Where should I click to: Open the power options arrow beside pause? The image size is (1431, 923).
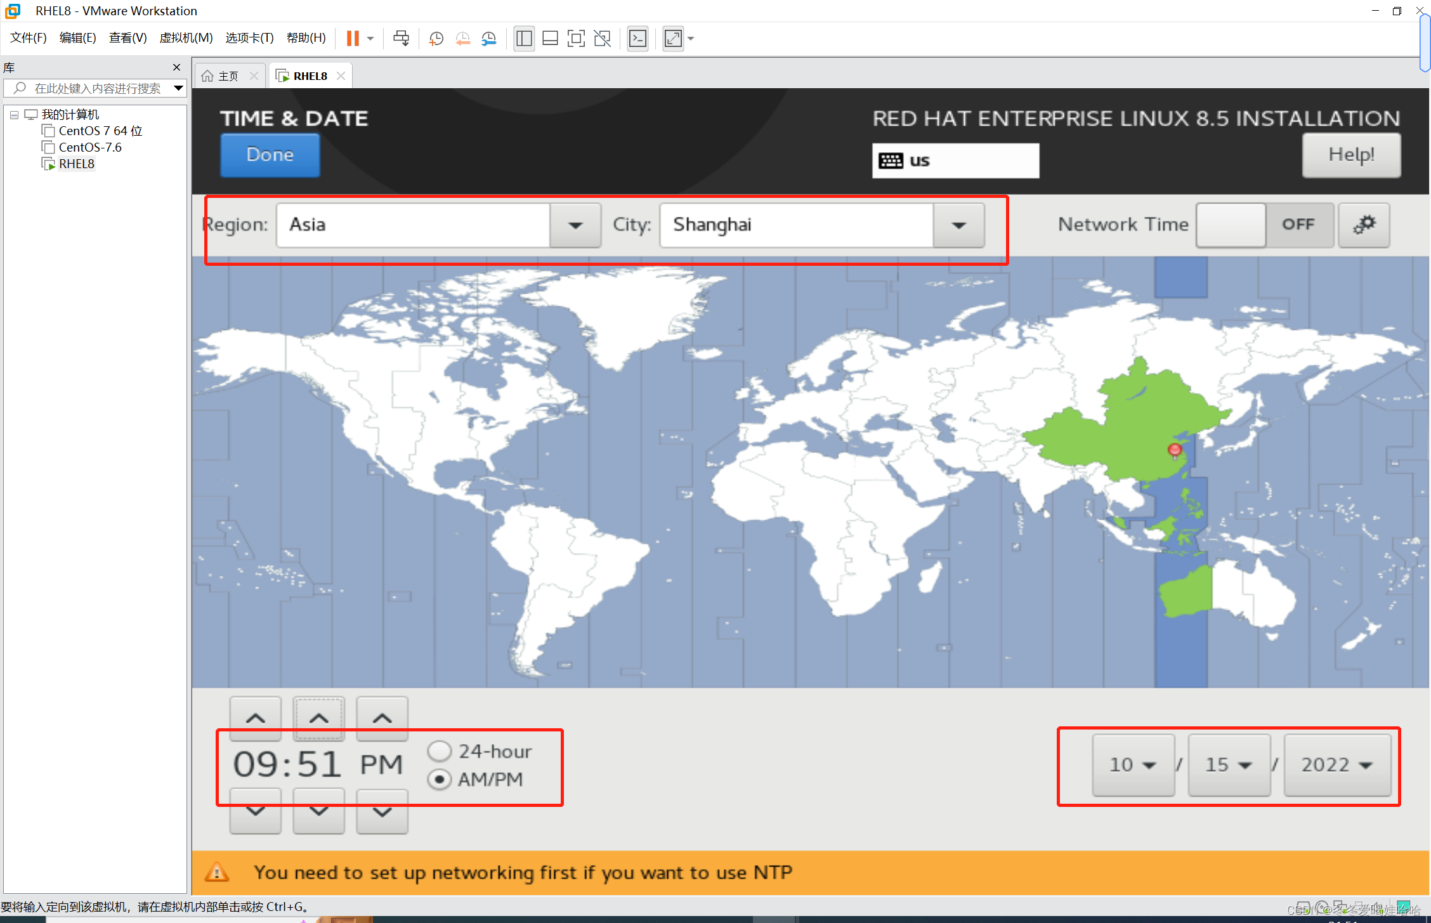click(x=370, y=39)
